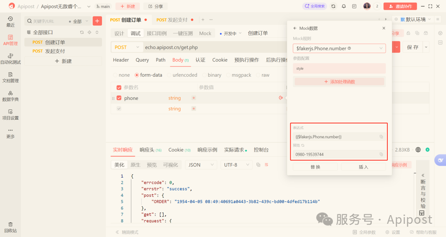Click the red plus add-interface button
Screen dimensions: 446x237
tap(97, 21)
